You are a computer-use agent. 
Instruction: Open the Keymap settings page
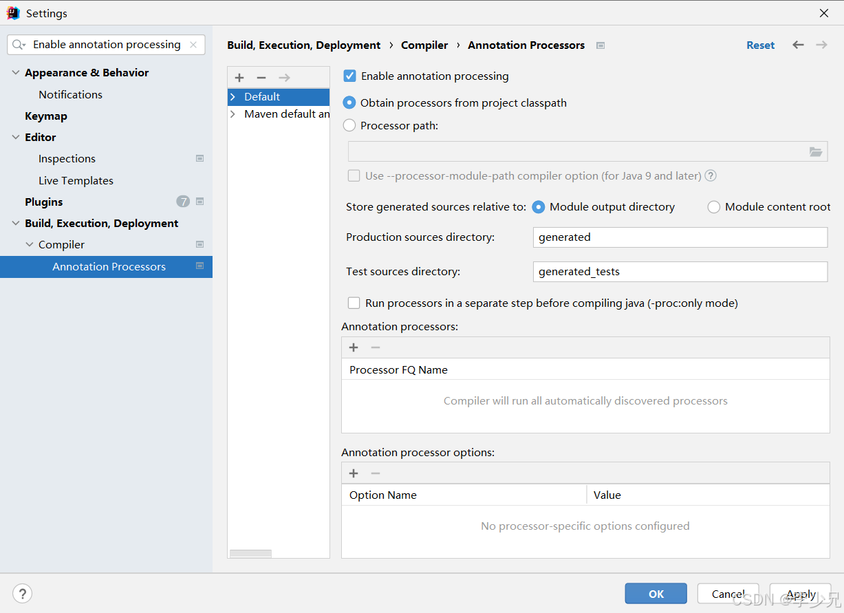point(46,116)
